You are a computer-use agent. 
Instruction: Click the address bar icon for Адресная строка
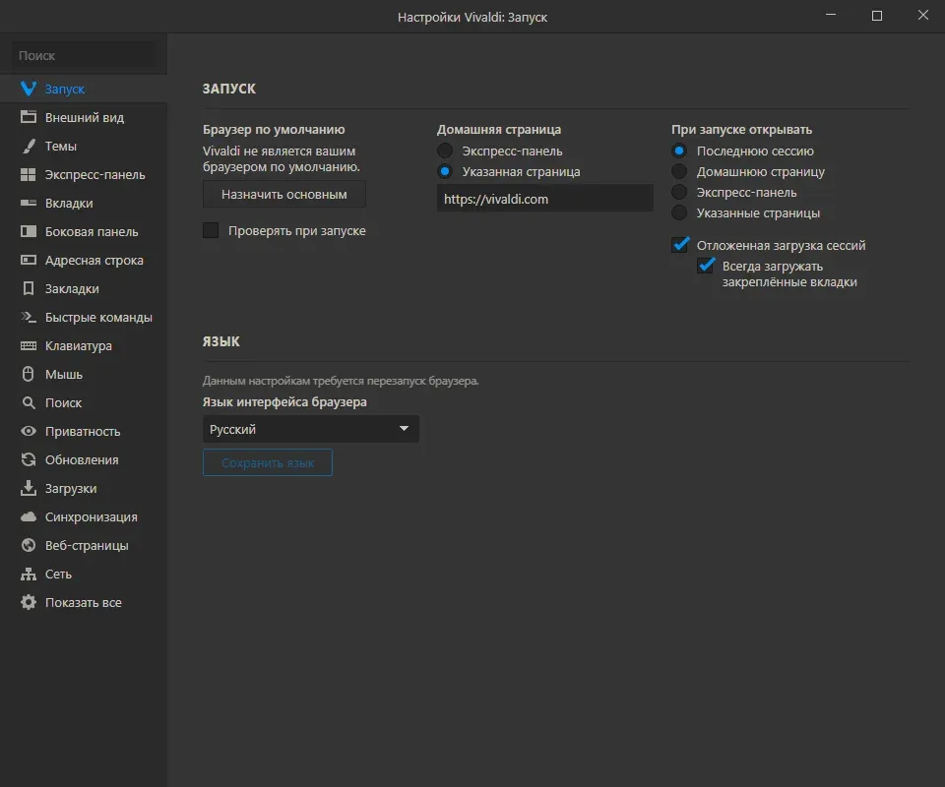(29, 260)
